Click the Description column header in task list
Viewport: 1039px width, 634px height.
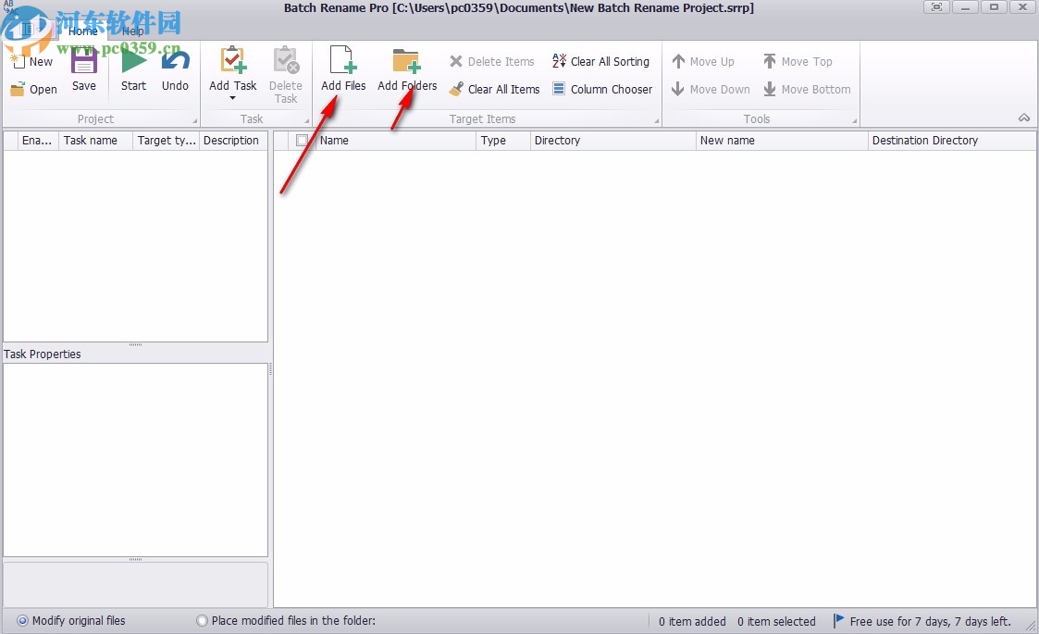[233, 141]
